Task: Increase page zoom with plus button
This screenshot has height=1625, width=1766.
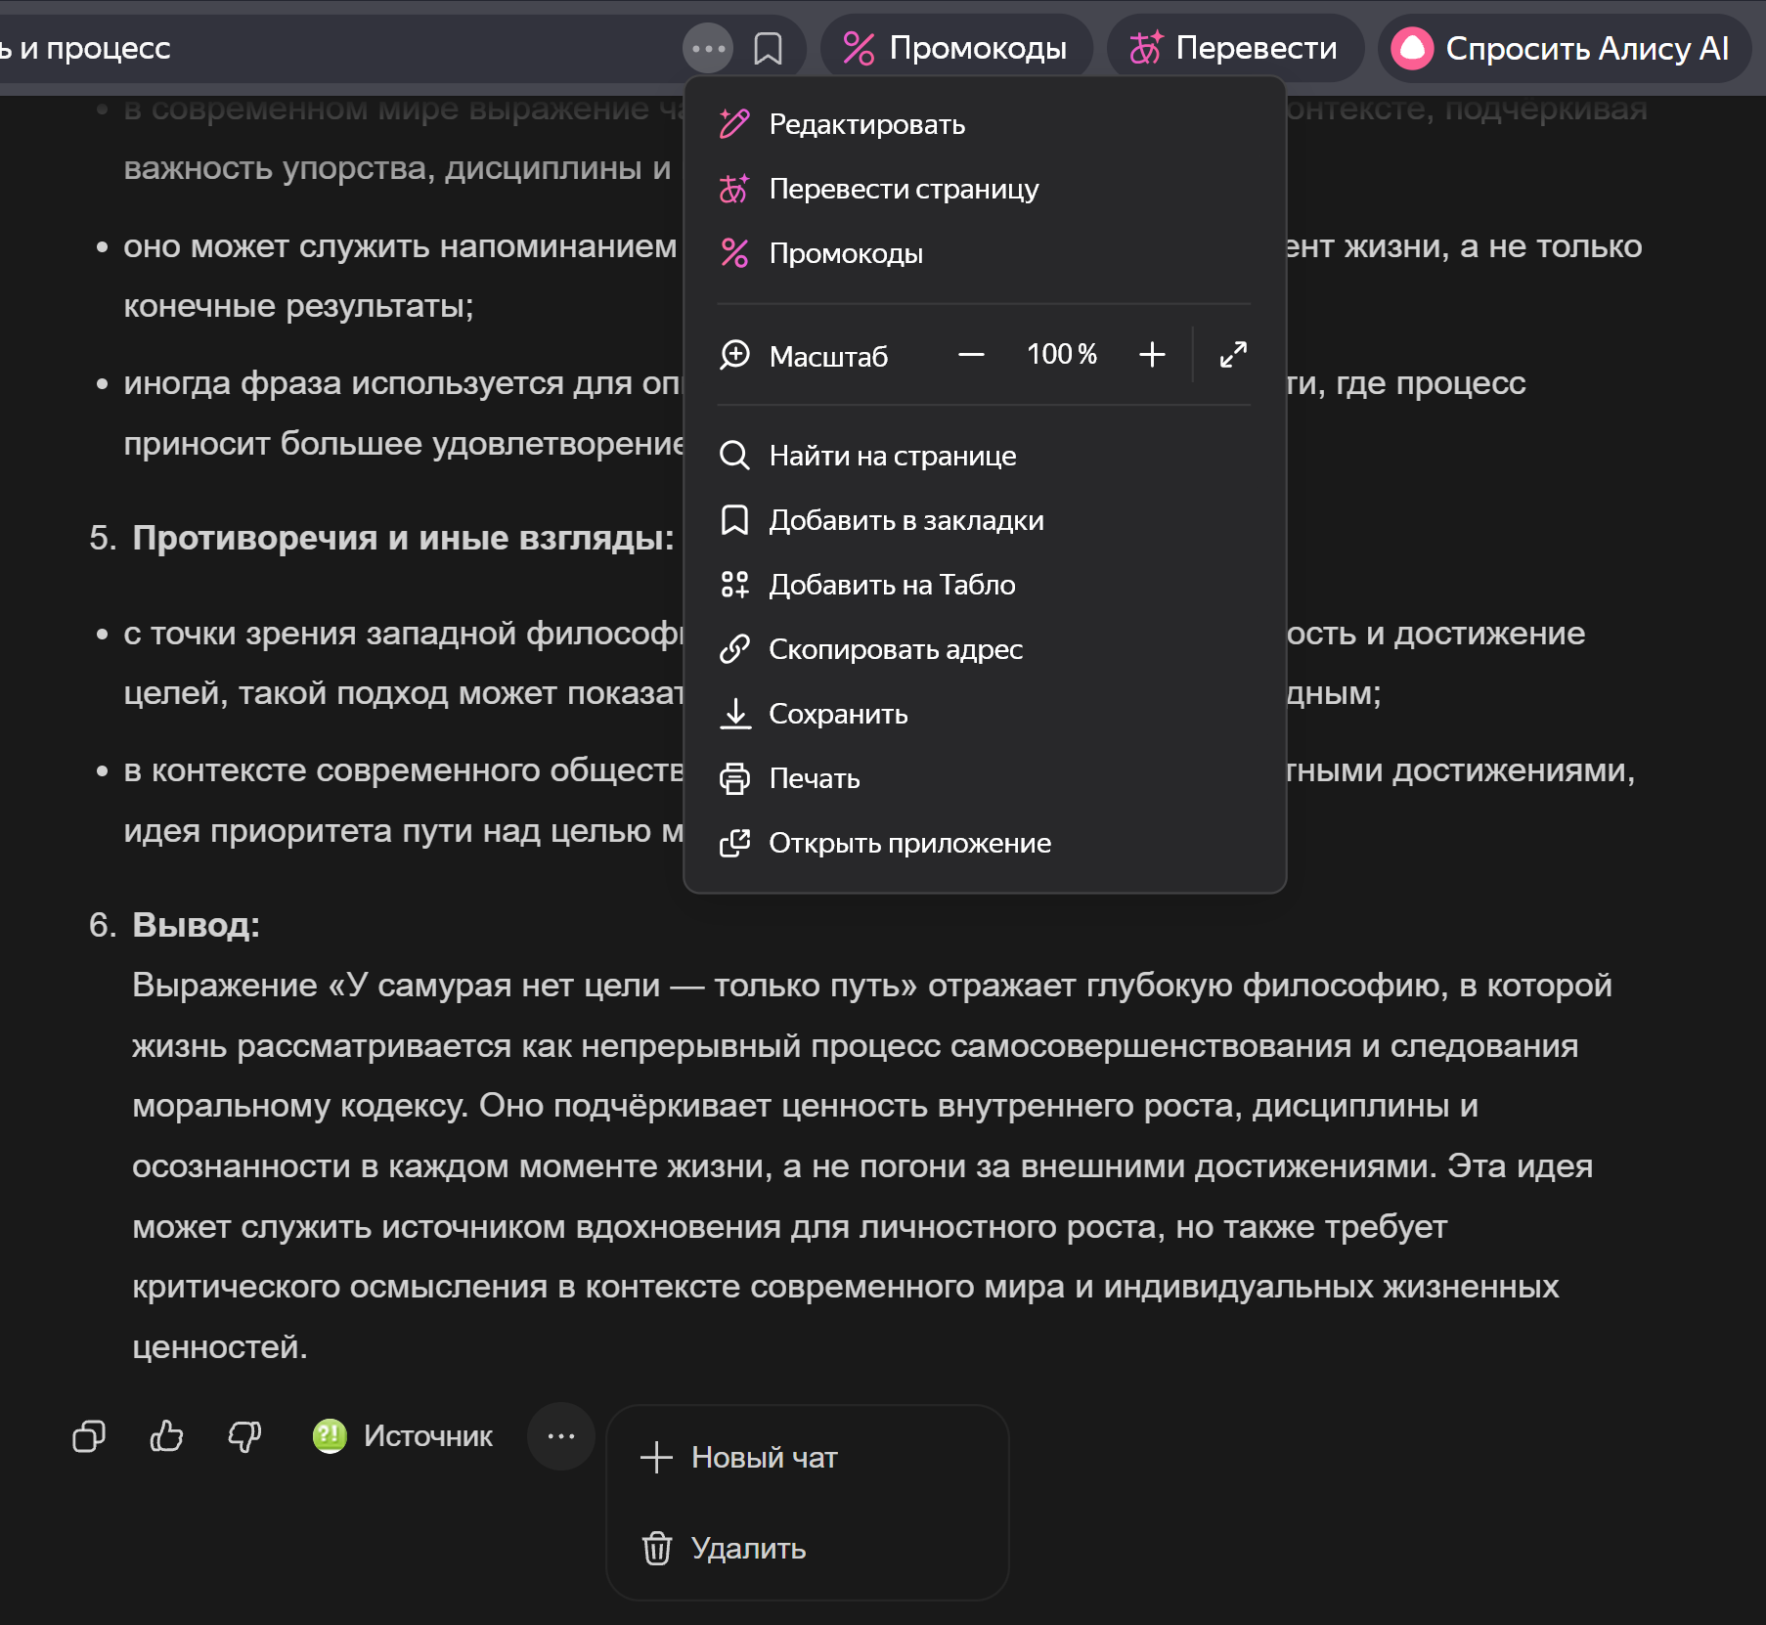Action: click(x=1152, y=355)
